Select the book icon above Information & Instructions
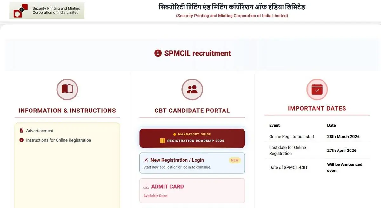Viewport: 381px width, 208px height. point(67,89)
